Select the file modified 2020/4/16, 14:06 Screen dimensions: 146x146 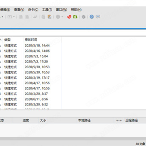click(x=37, y=51)
